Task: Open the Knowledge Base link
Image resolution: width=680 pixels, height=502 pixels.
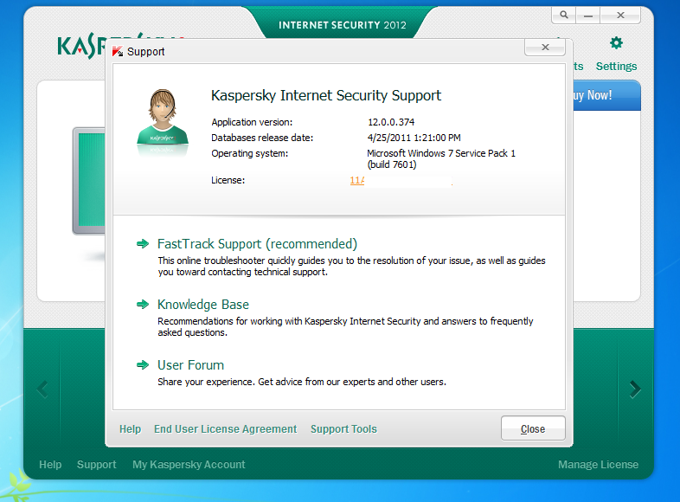Action: pyautogui.click(x=203, y=305)
